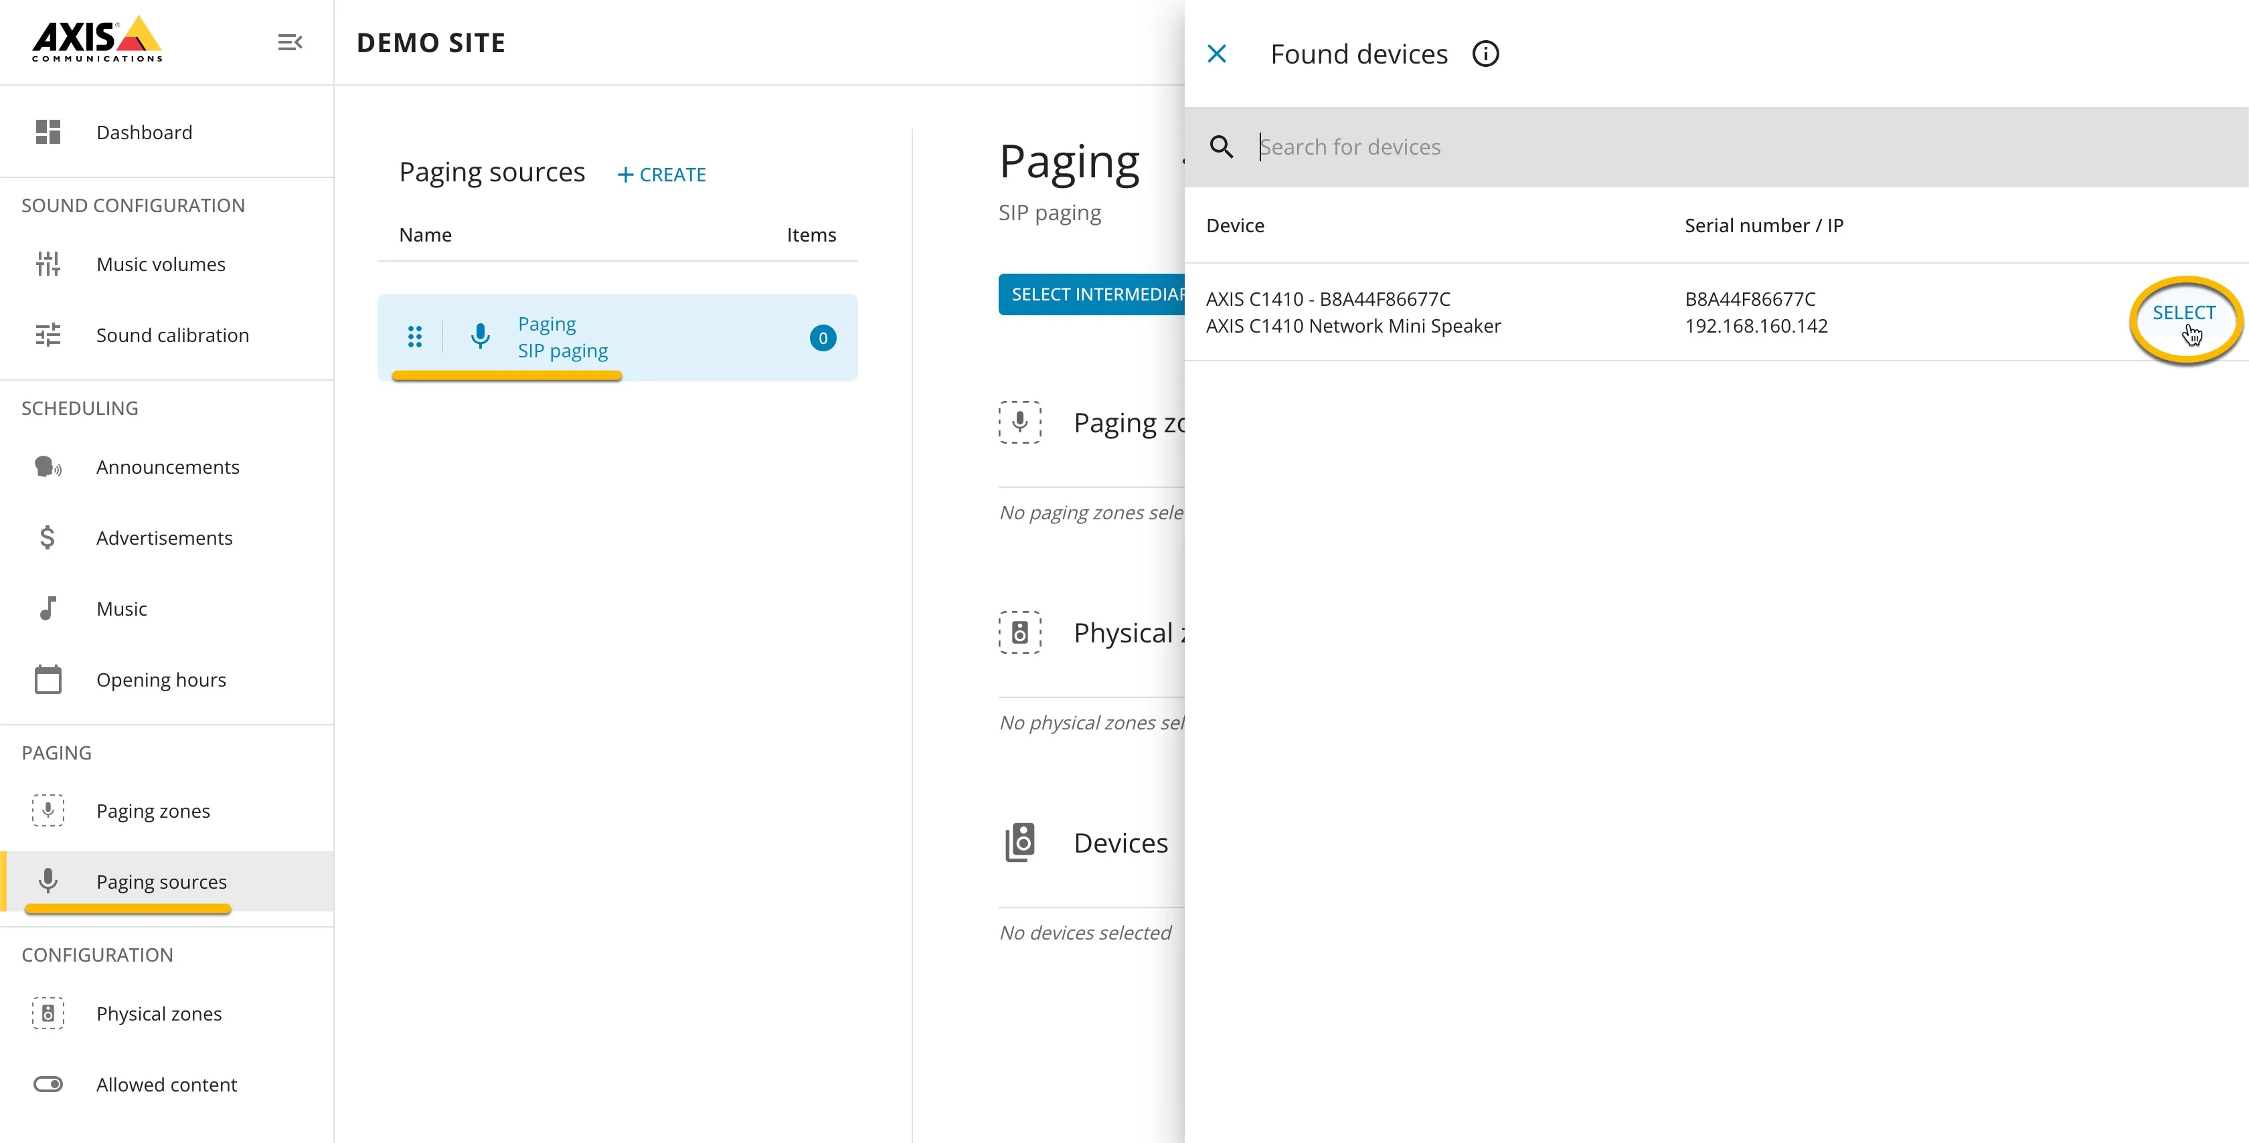Viewport: 2249px width, 1143px height.
Task: Click the Paging sources microphone icon in sidebar
Action: tap(48, 881)
